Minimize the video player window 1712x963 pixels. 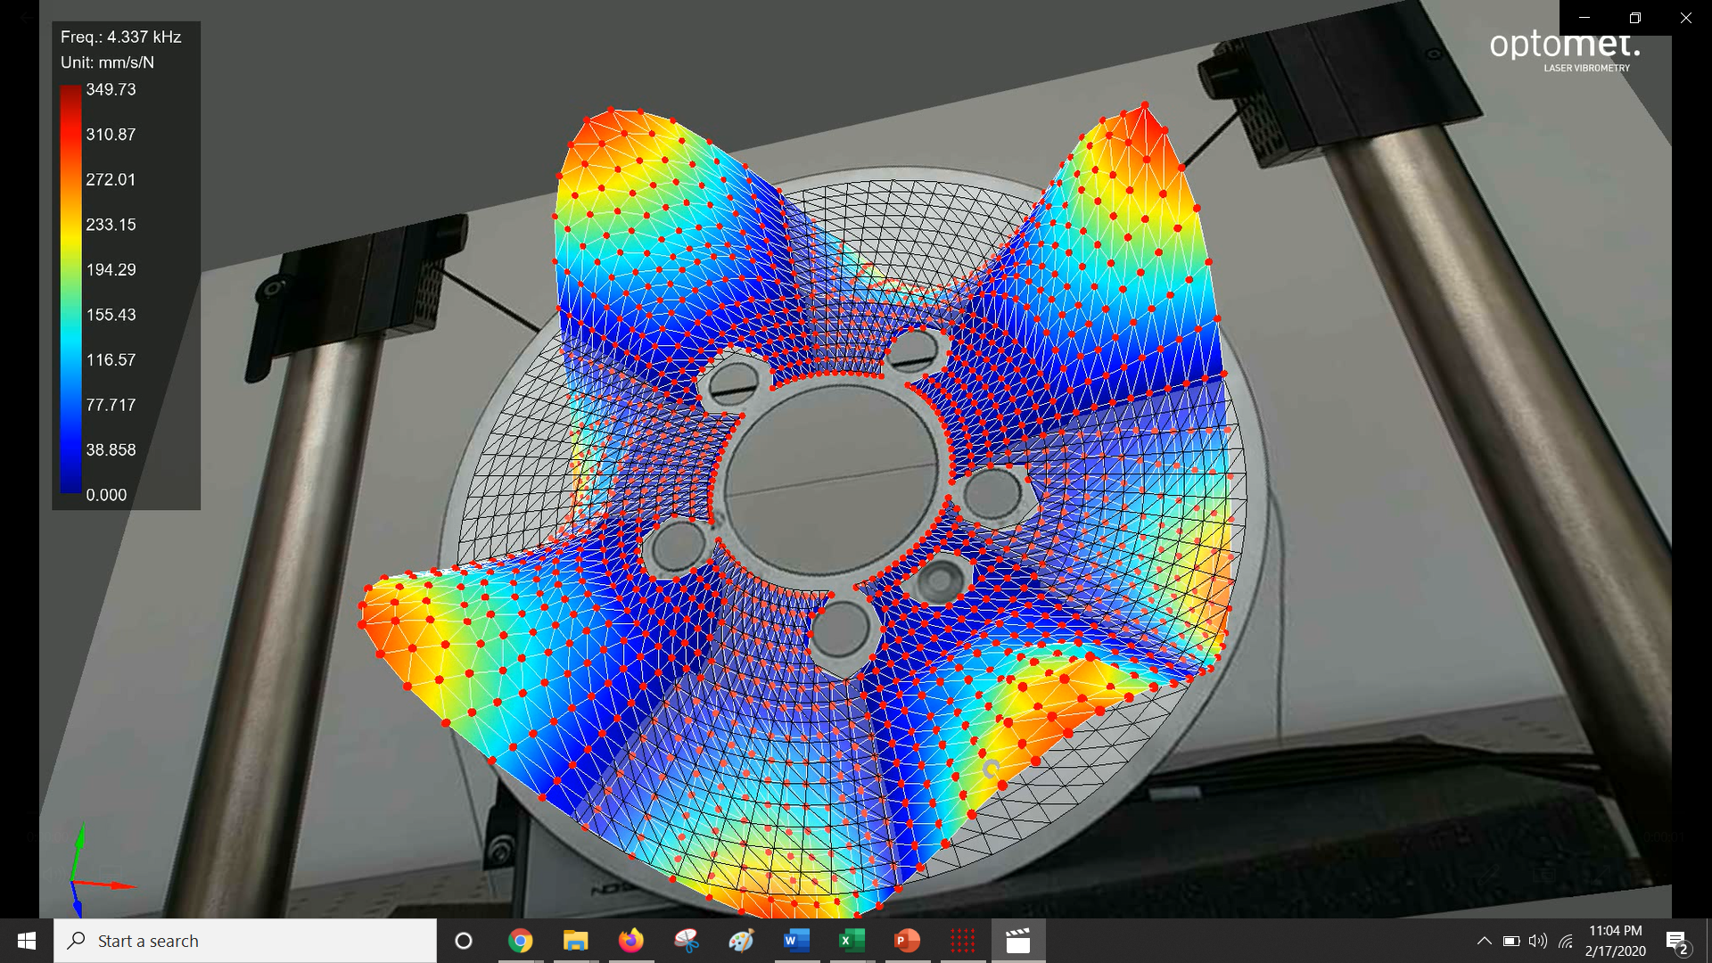click(1584, 18)
